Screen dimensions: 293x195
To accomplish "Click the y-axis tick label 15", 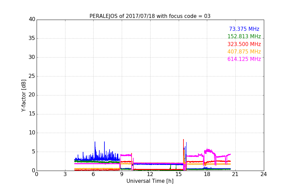I will [x=32, y=114].
